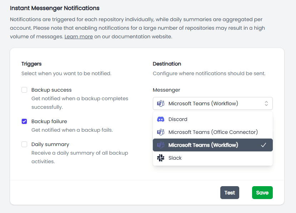Click the checkmark on the selected Workflow option
Viewport: 296px width, 213px height.
264,145
